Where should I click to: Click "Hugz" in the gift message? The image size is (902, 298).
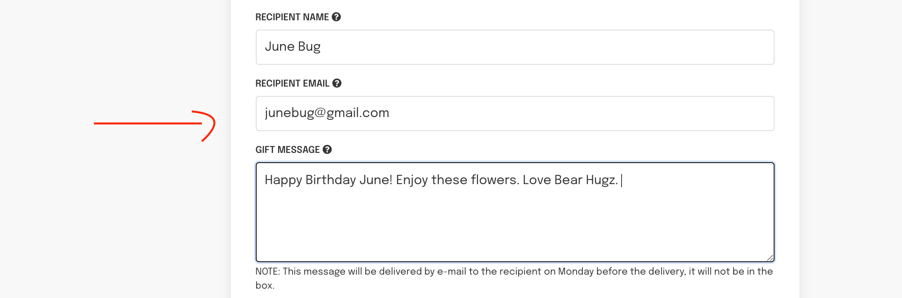pos(600,180)
